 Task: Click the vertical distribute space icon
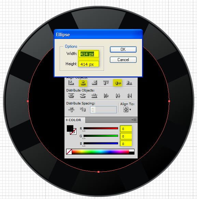tap(71, 110)
